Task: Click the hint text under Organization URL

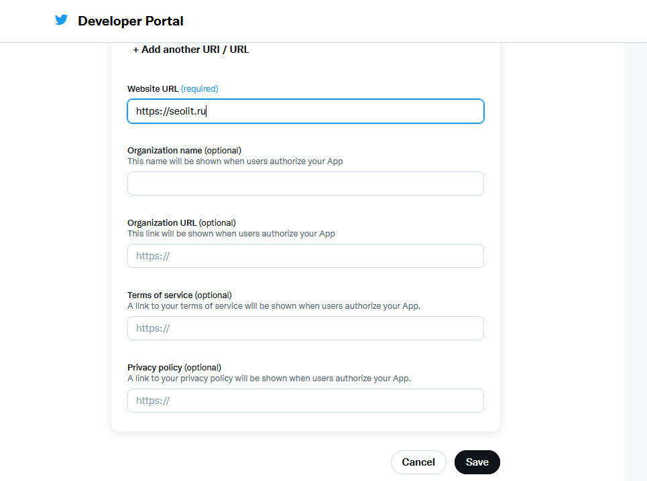Action: point(231,234)
